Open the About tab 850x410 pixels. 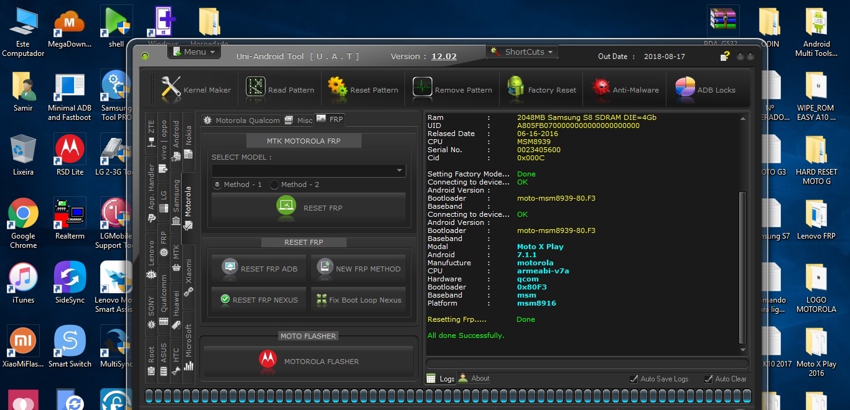click(474, 378)
